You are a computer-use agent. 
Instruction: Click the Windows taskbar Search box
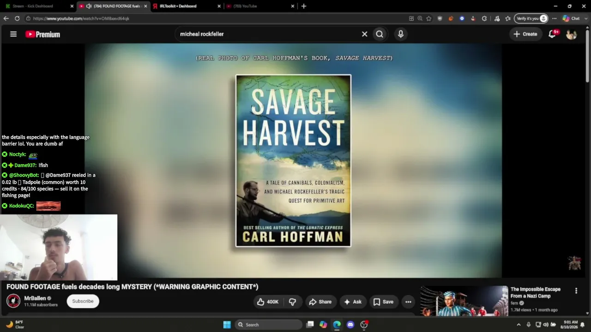(268, 325)
